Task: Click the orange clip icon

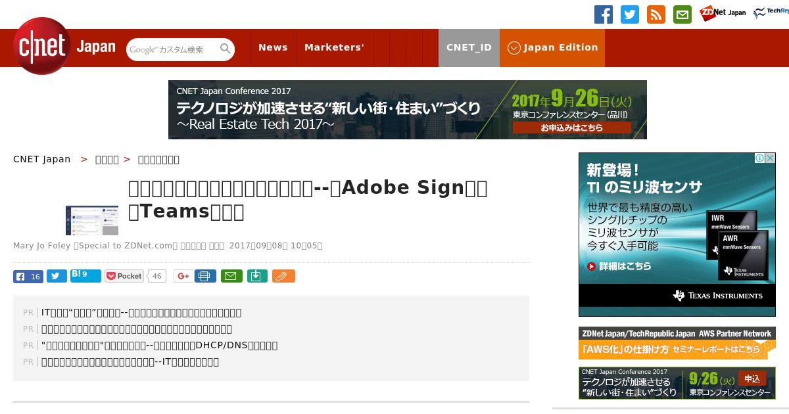Action: click(x=283, y=276)
